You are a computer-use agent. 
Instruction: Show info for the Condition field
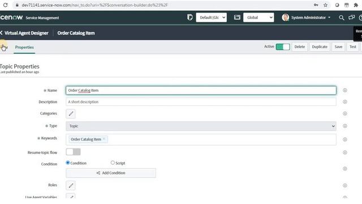coord(344,169)
